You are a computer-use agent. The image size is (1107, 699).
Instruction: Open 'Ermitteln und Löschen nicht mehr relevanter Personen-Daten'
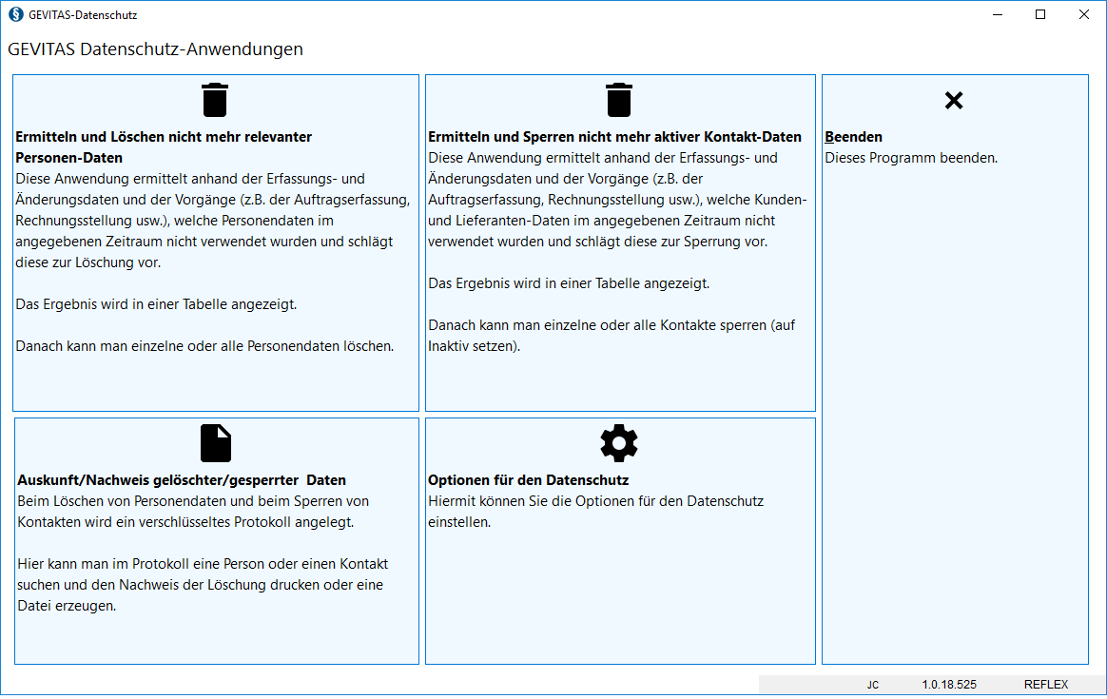pyautogui.click(x=164, y=146)
